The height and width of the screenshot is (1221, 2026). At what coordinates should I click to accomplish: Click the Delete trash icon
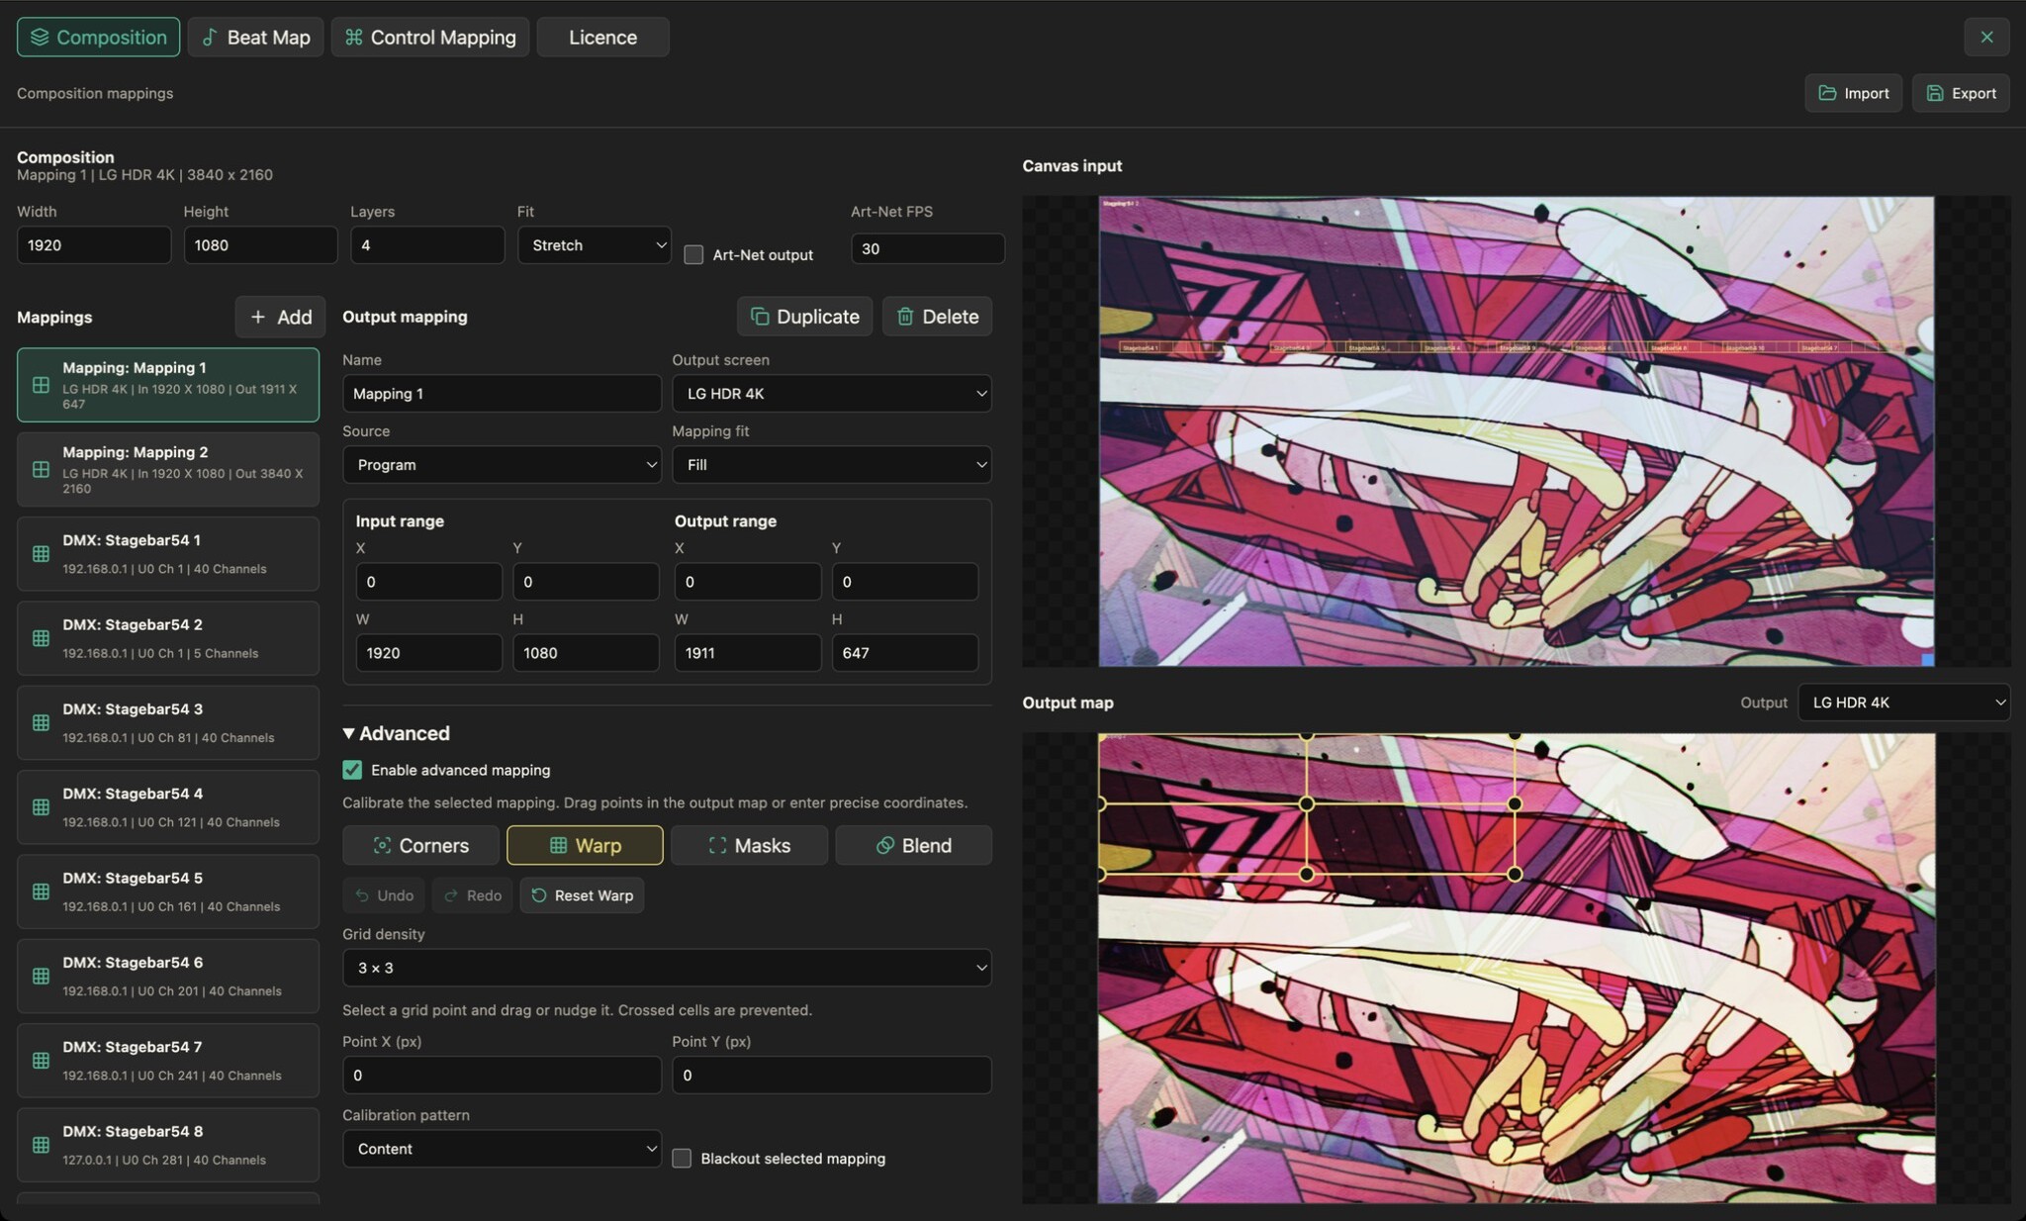click(x=904, y=317)
